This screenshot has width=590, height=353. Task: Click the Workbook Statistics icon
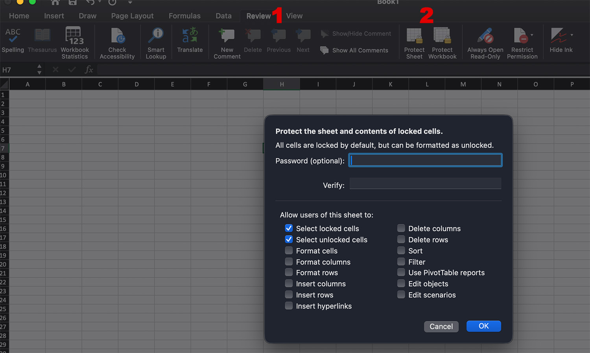pyautogui.click(x=74, y=36)
